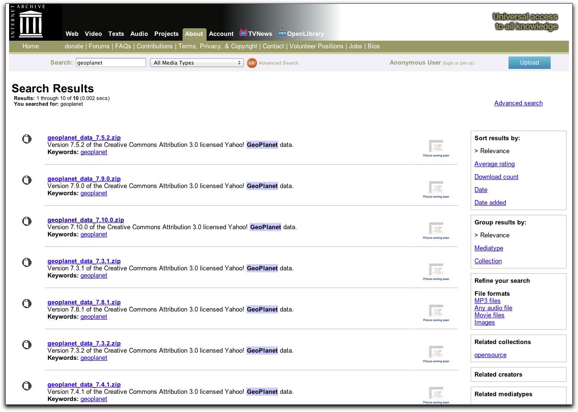Click the media icon beside geoplanet_data_7.10.0.zip
Viewport: 578px width, 412px height.
(x=27, y=221)
